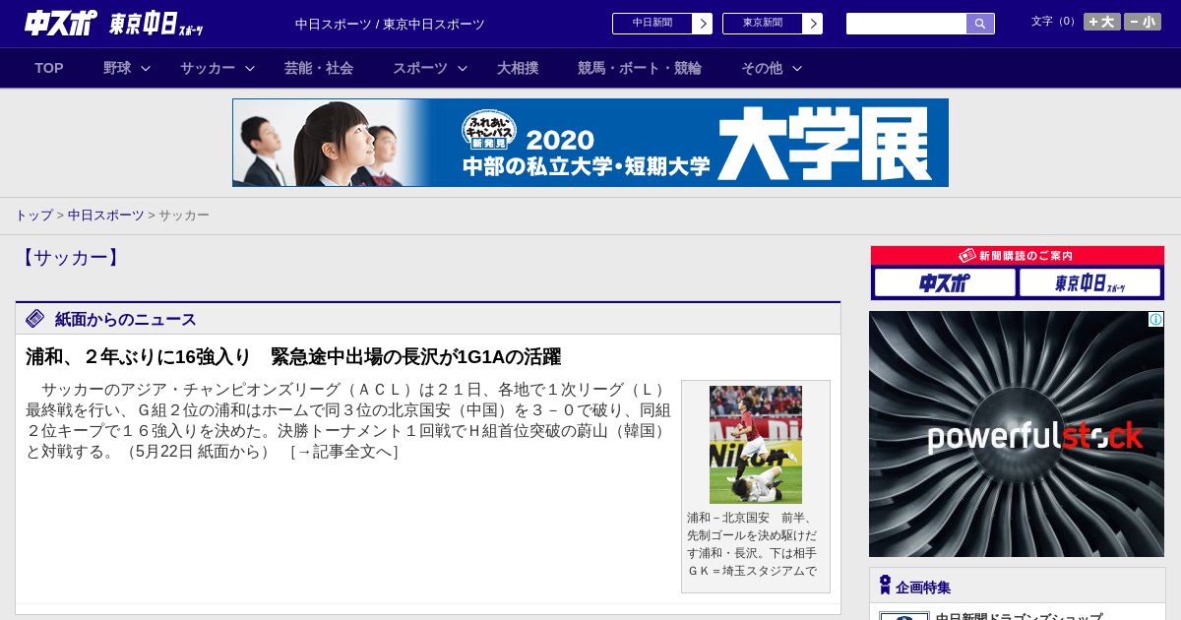Click the 【サッカー】 page heading
1181x620 pixels.
click(x=70, y=258)
